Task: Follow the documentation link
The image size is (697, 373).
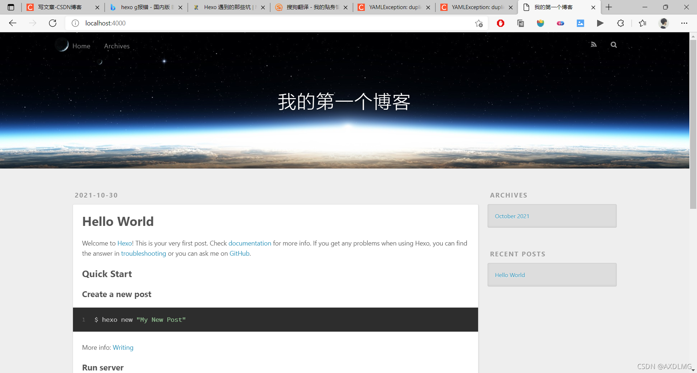Action: [249, 243]
